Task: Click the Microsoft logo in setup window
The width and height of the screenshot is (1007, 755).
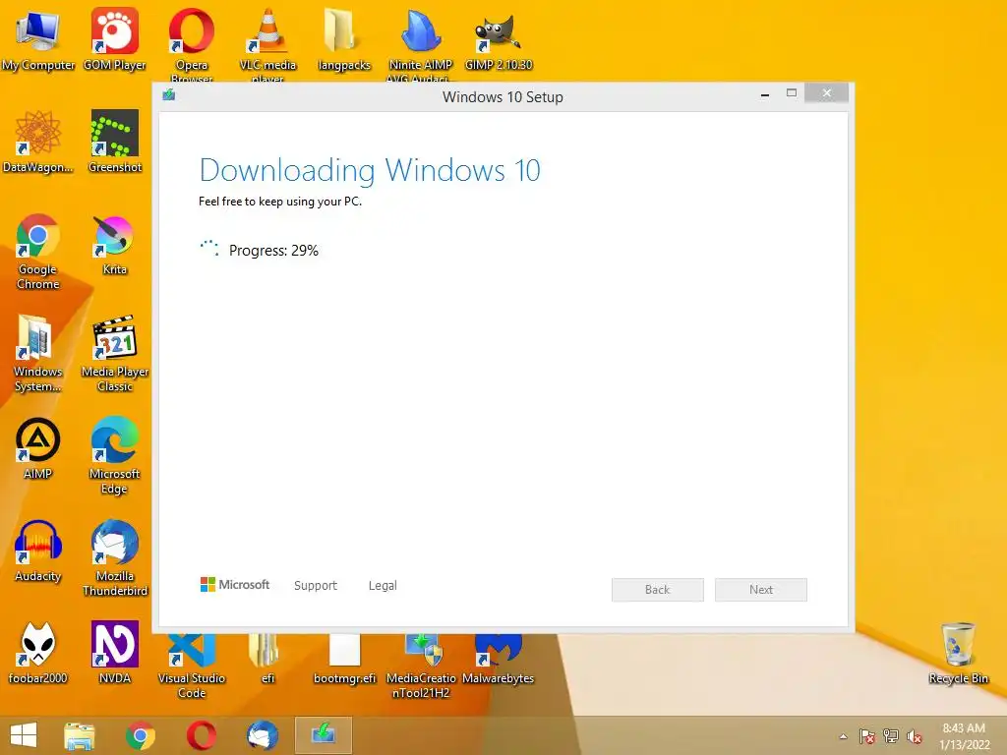Action: 235,585
